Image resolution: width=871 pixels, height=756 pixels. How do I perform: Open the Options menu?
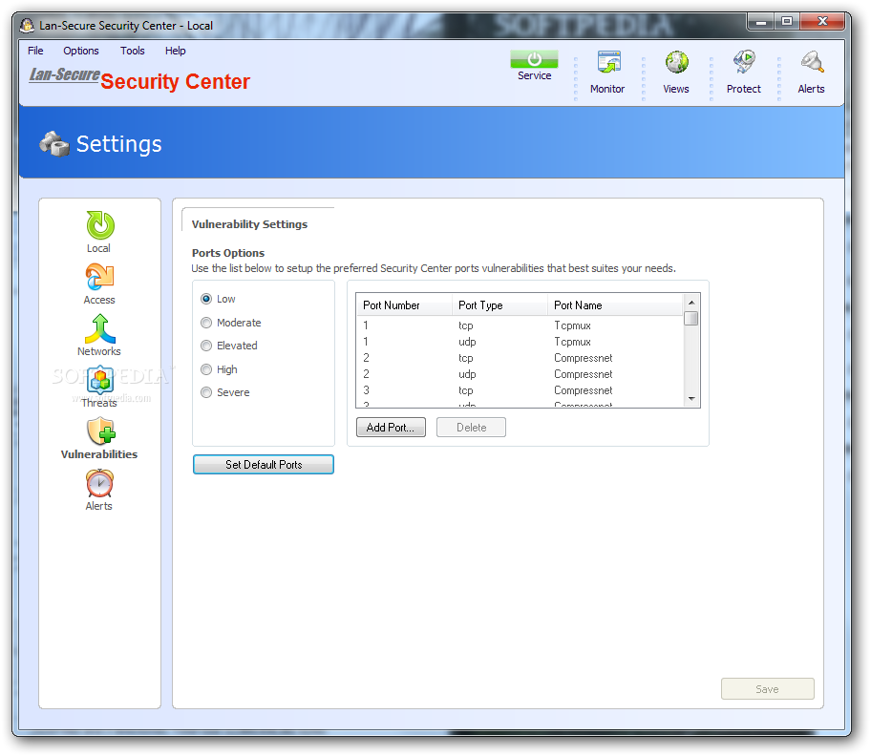click(81, 51)
